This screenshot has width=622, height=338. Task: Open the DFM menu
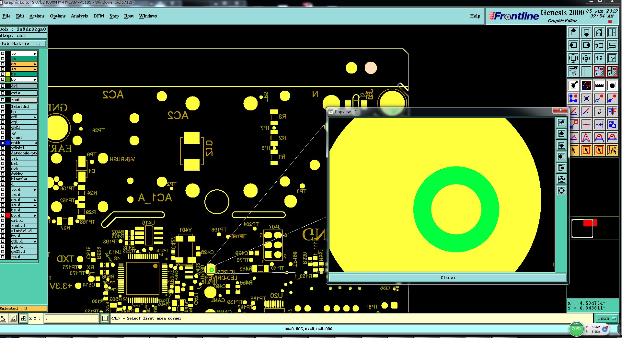point(99,16)
